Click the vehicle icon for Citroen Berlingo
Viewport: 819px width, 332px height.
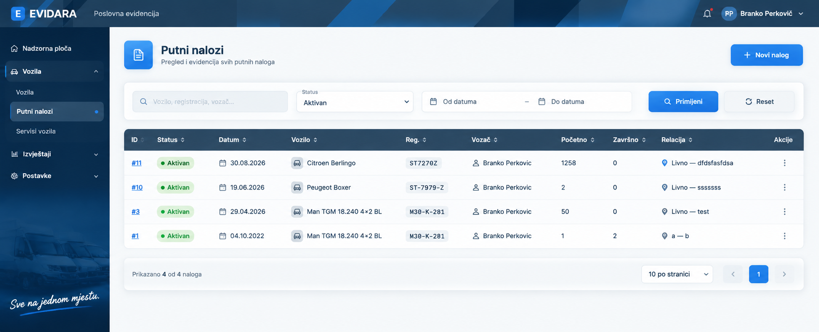297,163
